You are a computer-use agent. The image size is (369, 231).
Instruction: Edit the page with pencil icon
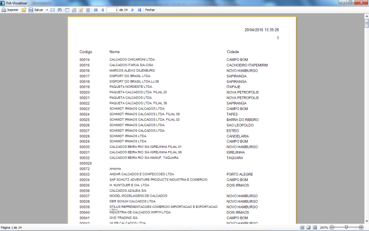(81, 10)
